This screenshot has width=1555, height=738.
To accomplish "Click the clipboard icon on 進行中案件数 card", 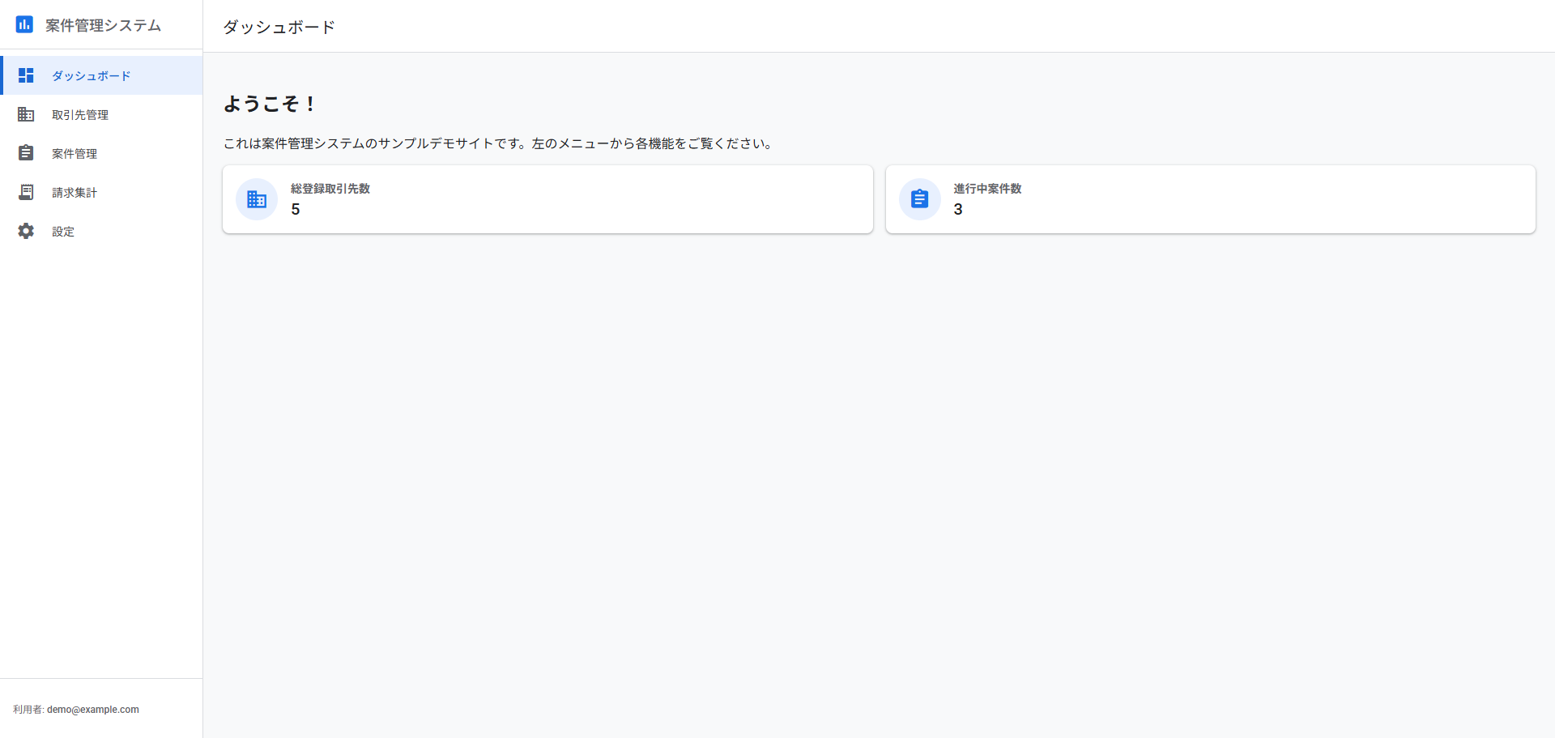I will click(x=919, y=198).
